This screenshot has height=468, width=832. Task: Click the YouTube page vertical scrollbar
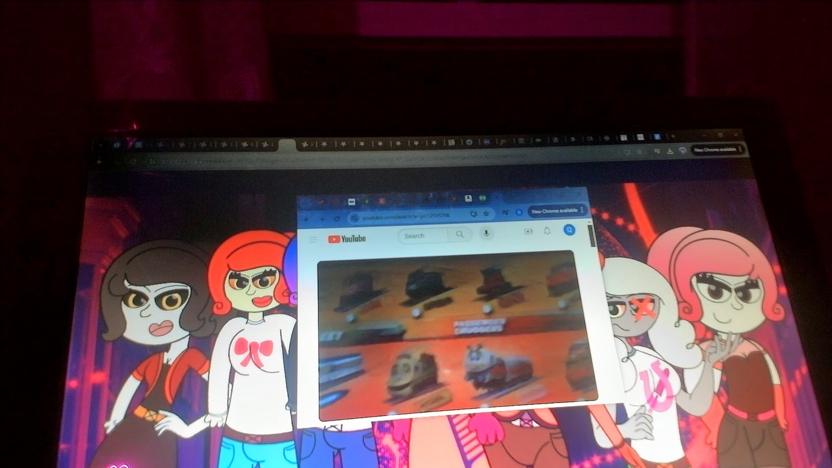(x=591, y=237)
